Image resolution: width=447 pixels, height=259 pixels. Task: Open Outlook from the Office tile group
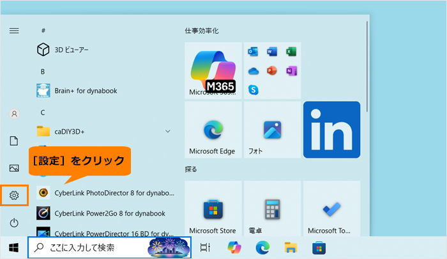253,52
